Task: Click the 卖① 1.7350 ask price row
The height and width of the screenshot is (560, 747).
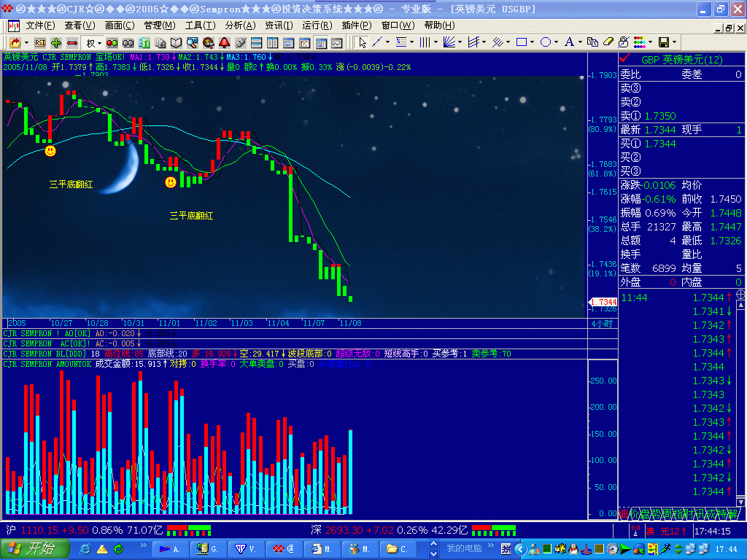Action: tap(681, 116)
